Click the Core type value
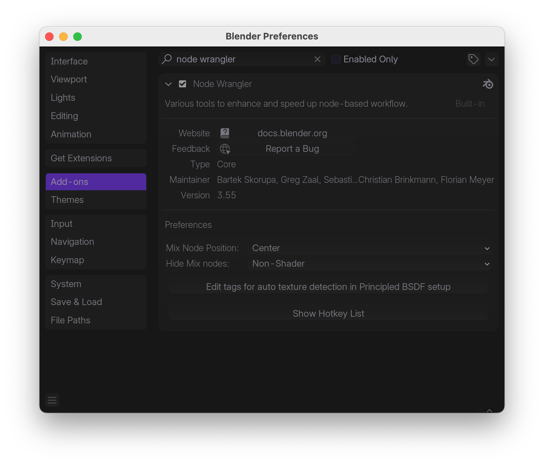The height and width of the screenshot is (465, 544). tap(227, 164)
